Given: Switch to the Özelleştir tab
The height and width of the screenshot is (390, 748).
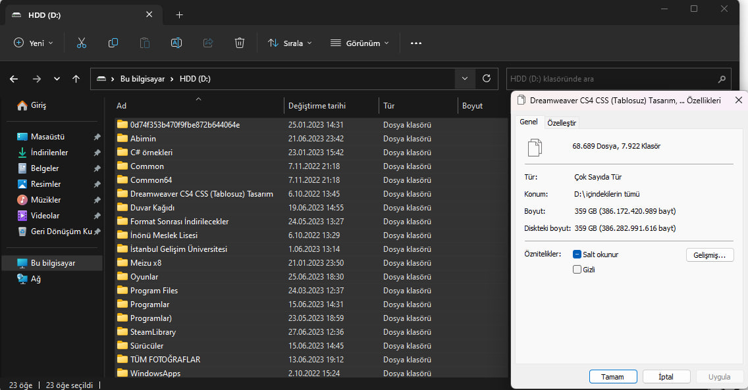Looking at the screenshot, I should click(562, 123).
